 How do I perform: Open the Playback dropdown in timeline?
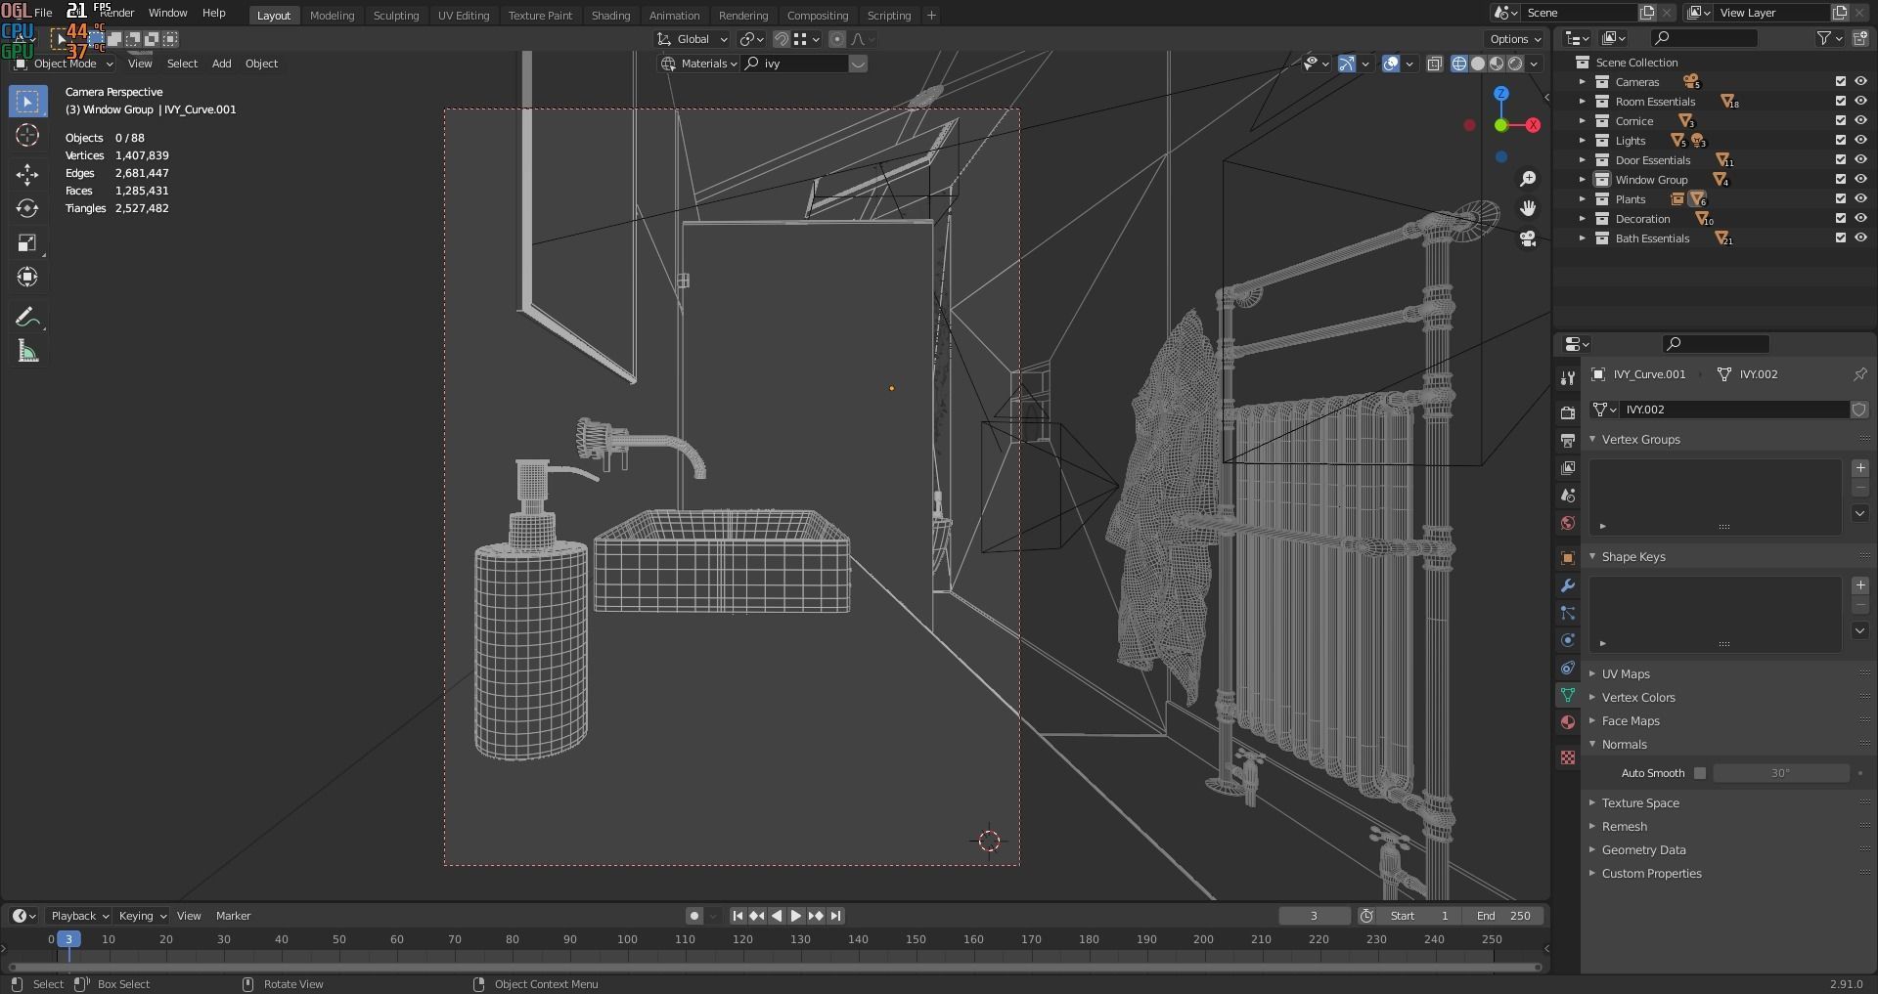[78, 916]
